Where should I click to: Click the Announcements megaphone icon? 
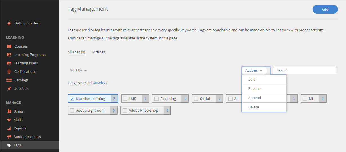coord(9,137)
